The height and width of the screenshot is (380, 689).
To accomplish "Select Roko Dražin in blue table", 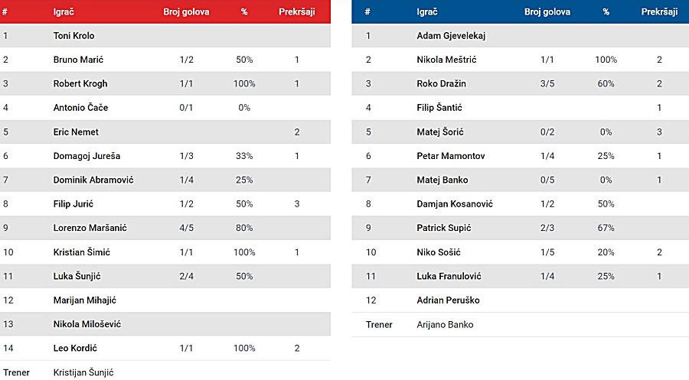I will click(441, 83).
